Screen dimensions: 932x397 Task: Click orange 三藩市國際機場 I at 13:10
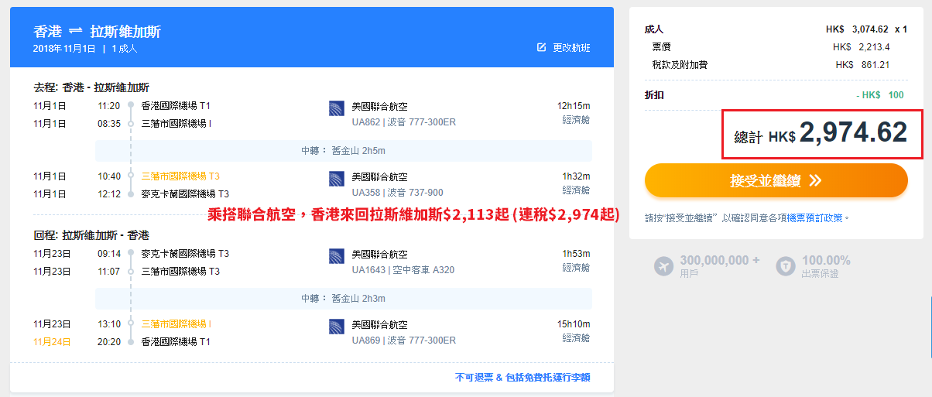click(176, 323)
